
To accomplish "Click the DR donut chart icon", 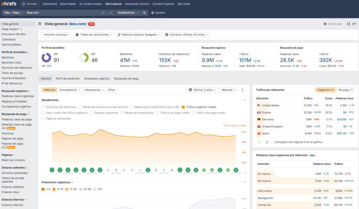I will tap(46, 58).
